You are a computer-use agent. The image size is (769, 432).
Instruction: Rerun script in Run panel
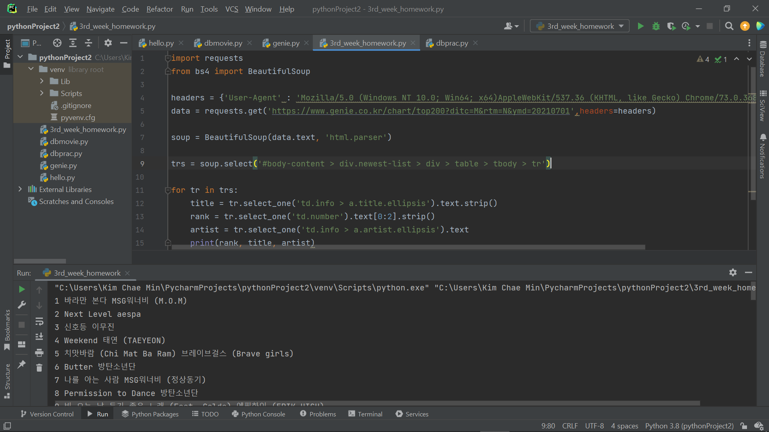tap(22, 289)
